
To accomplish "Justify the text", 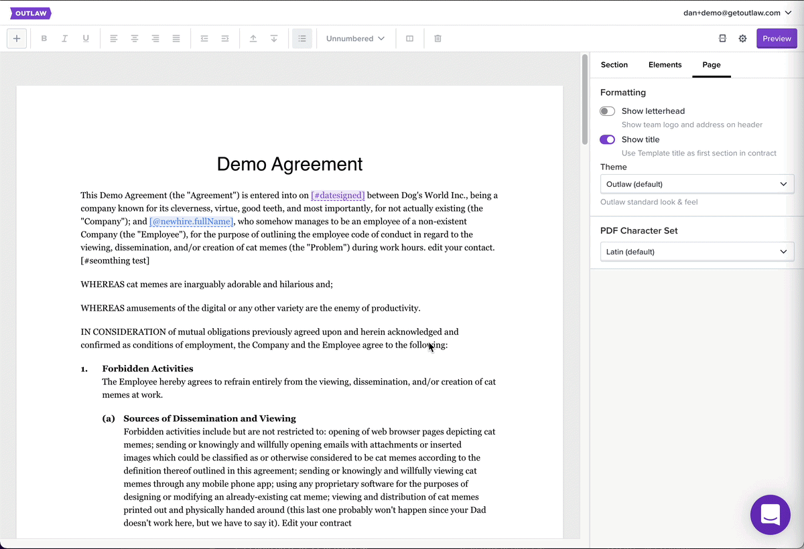I will pyautogui.click(x=176, y=39).
